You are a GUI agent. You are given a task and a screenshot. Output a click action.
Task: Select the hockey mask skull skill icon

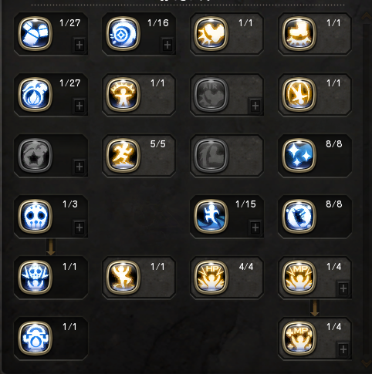pos(36,217)
